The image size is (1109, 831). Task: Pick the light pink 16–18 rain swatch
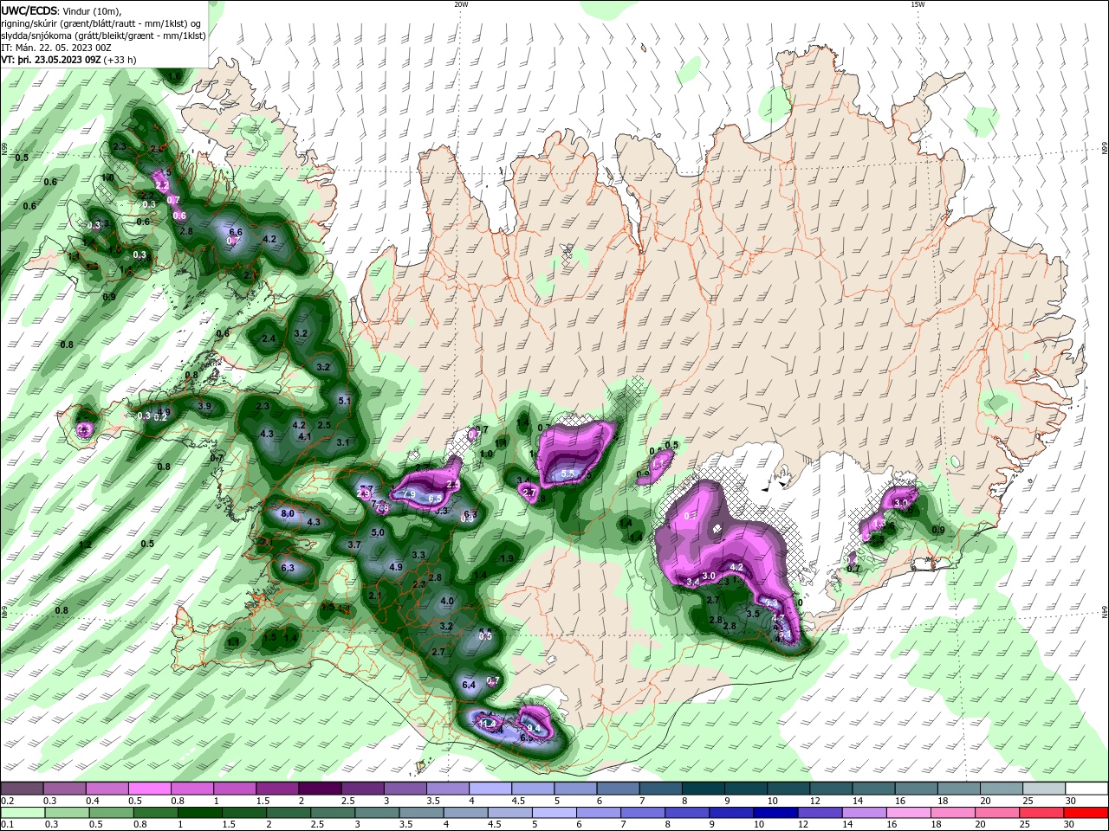pyautogui.click(x=908, y=812)
